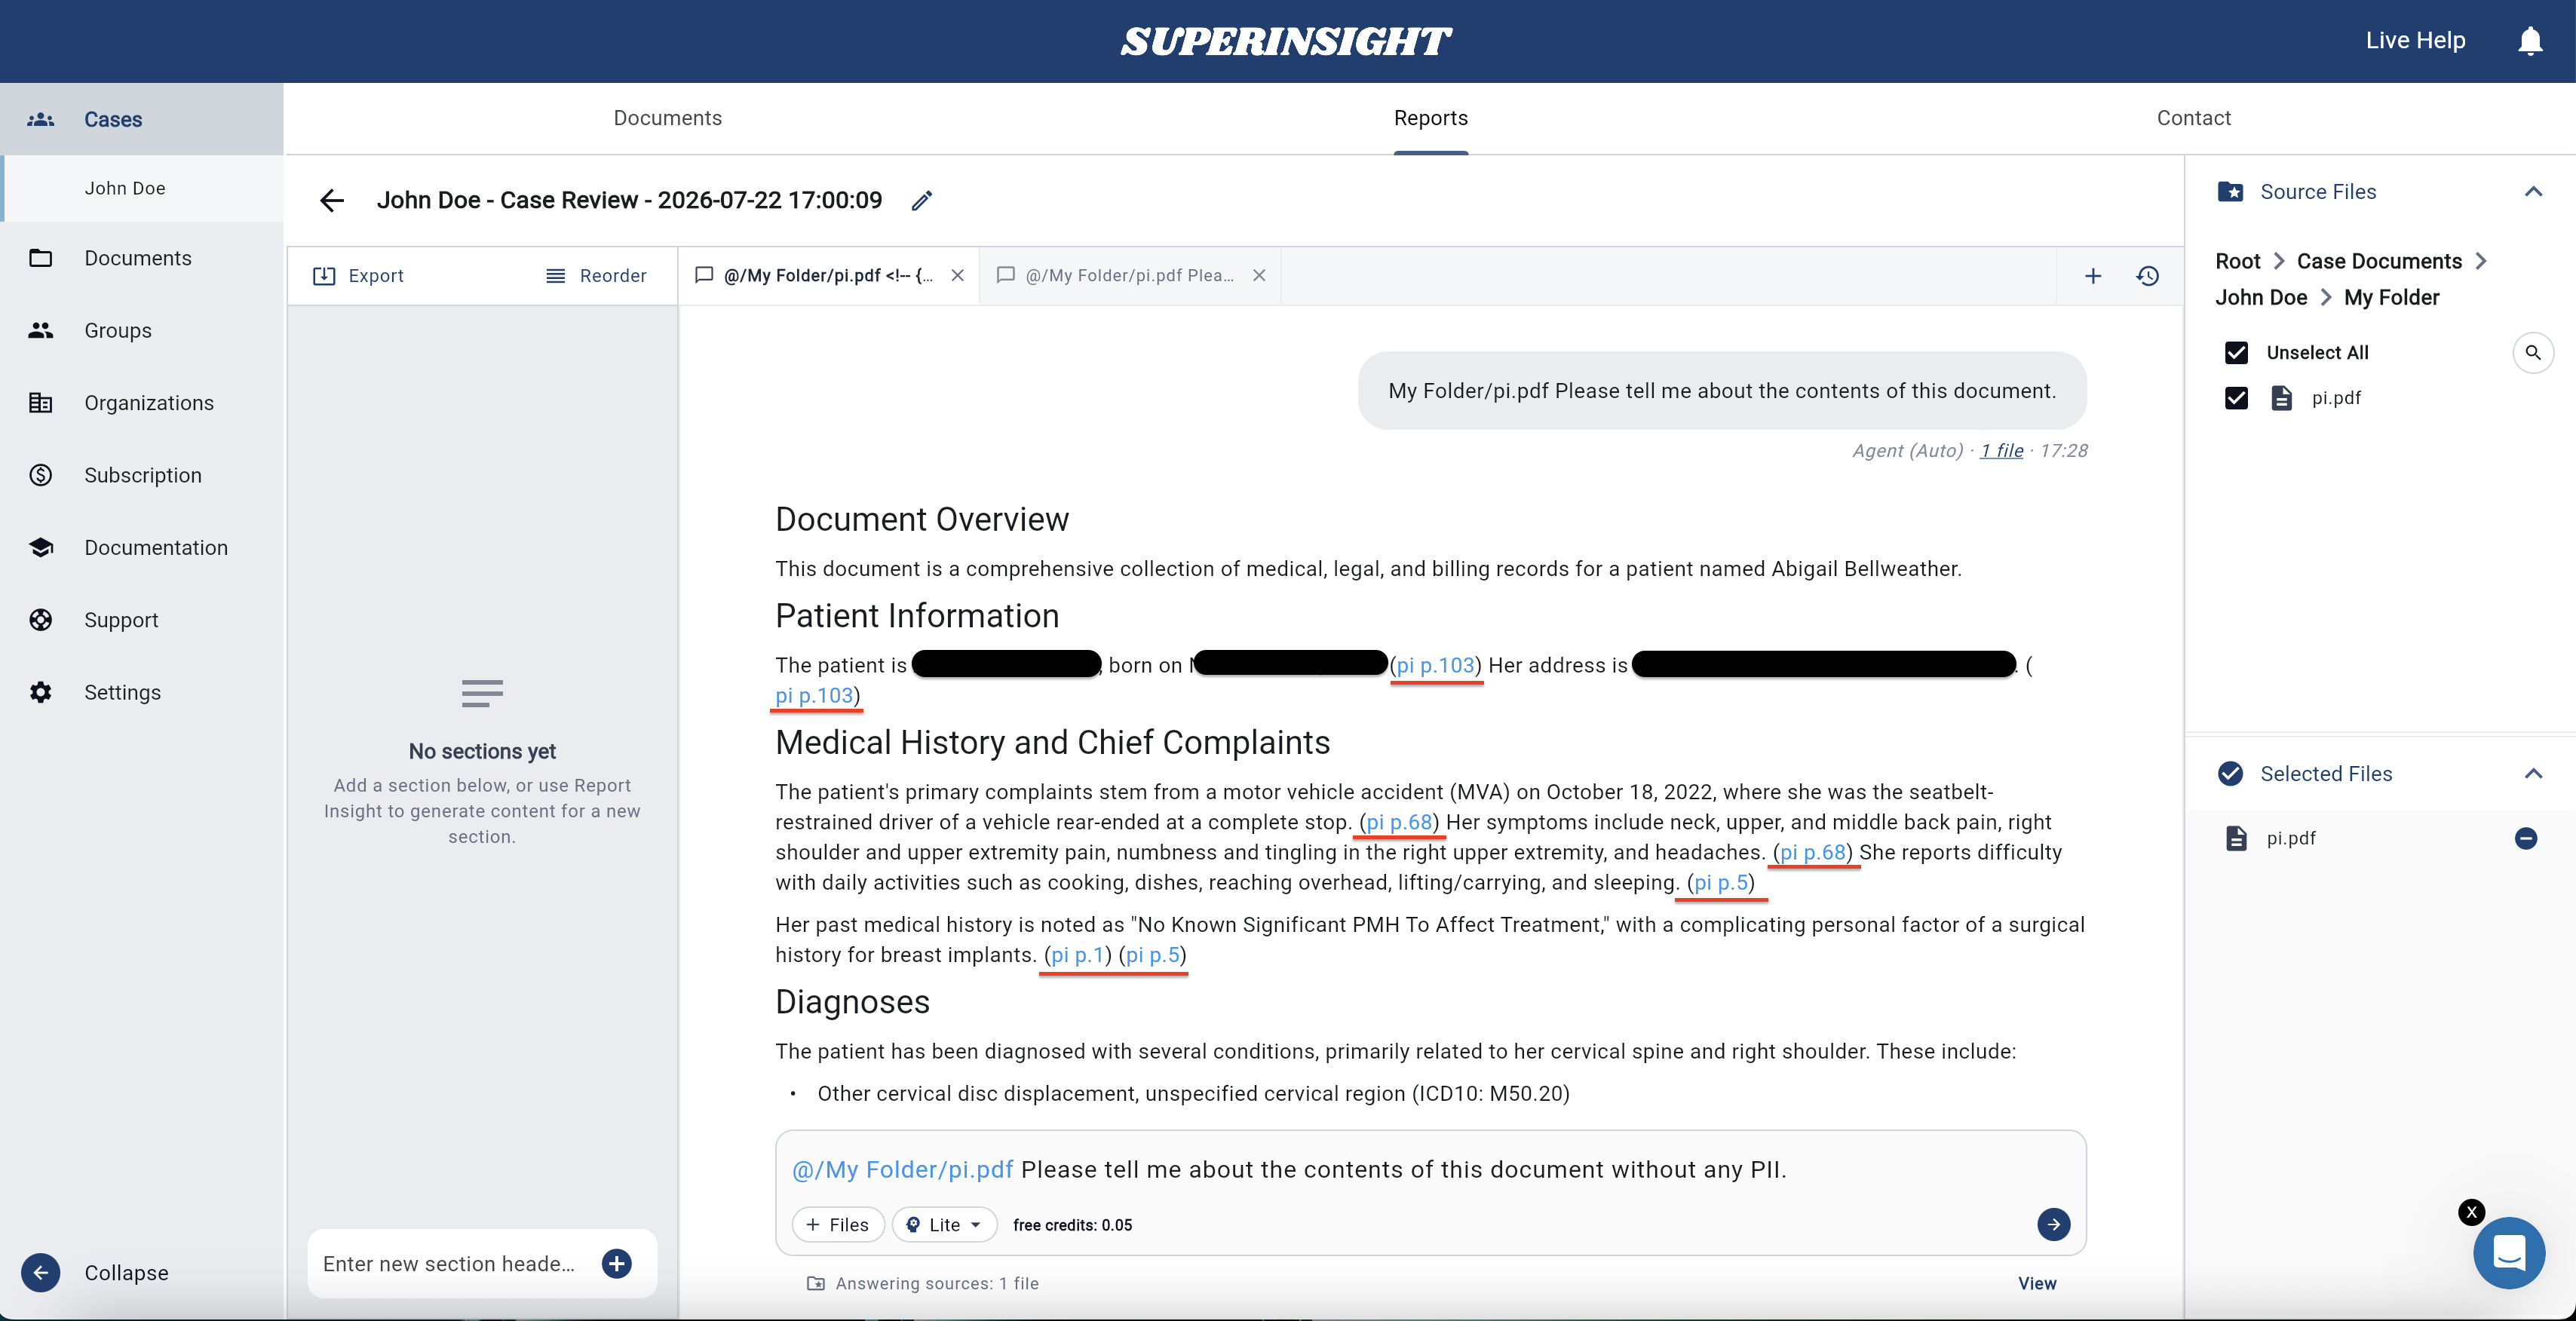Dismiss the chat widget with X
Viewport: 2576px width, 1321px height.
pos(2471,1213)
